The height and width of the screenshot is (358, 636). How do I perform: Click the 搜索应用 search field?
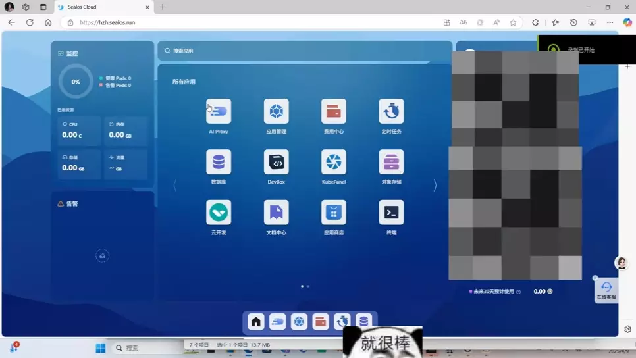point(305,51)
